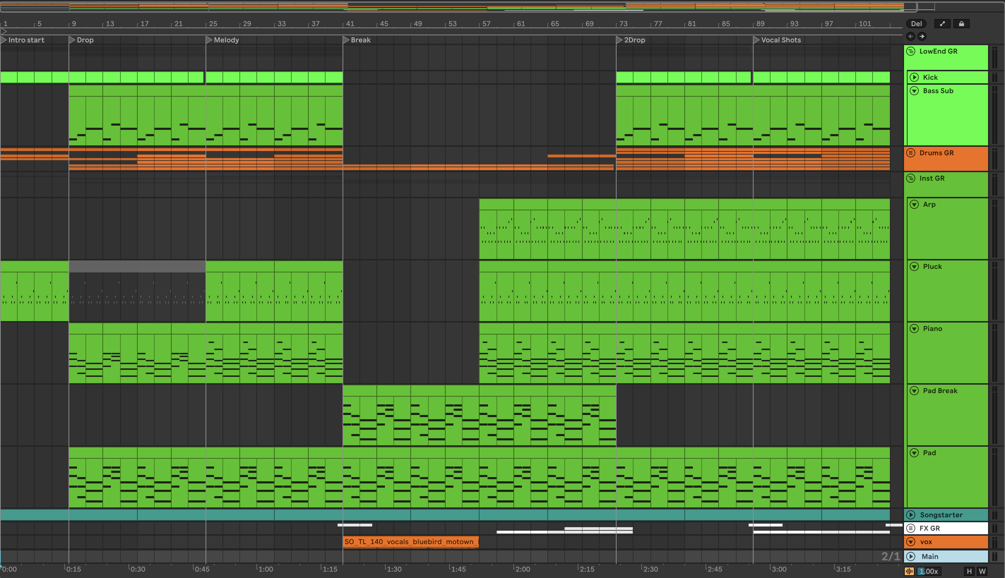Toggle automation mode line icon
The height and width of the screenshot is (578, 1005).
(x=942, y=24)
